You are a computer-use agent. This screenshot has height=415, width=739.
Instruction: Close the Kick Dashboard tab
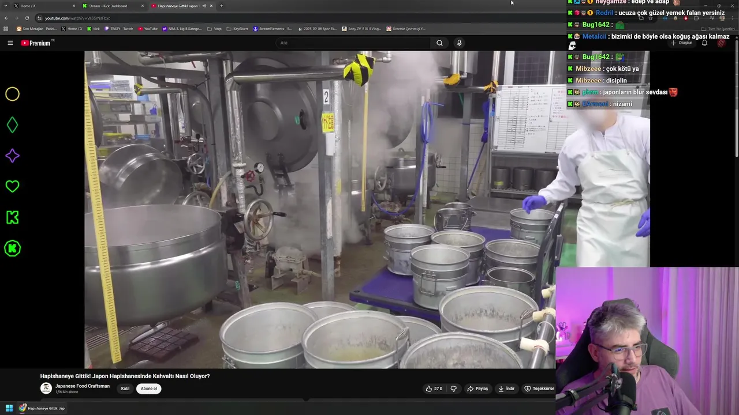coord(143,6)
